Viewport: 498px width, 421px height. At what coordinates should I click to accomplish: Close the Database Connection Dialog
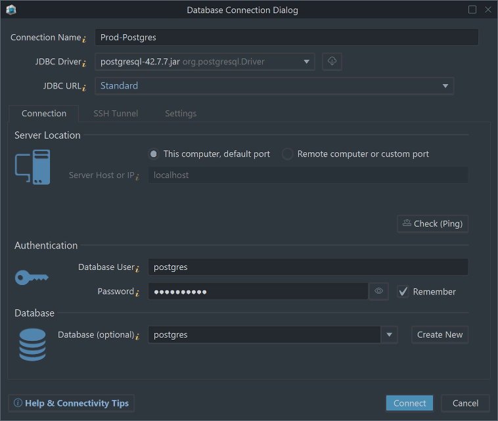click(x=488, y=10)
